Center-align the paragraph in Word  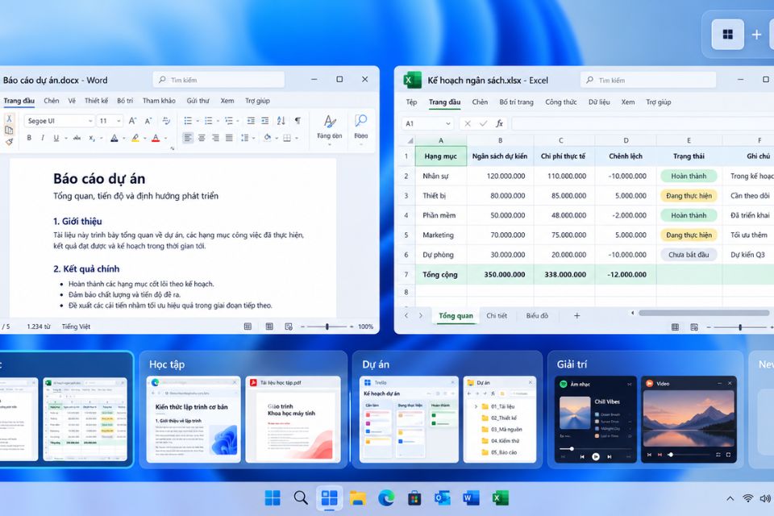pos(202,138)
